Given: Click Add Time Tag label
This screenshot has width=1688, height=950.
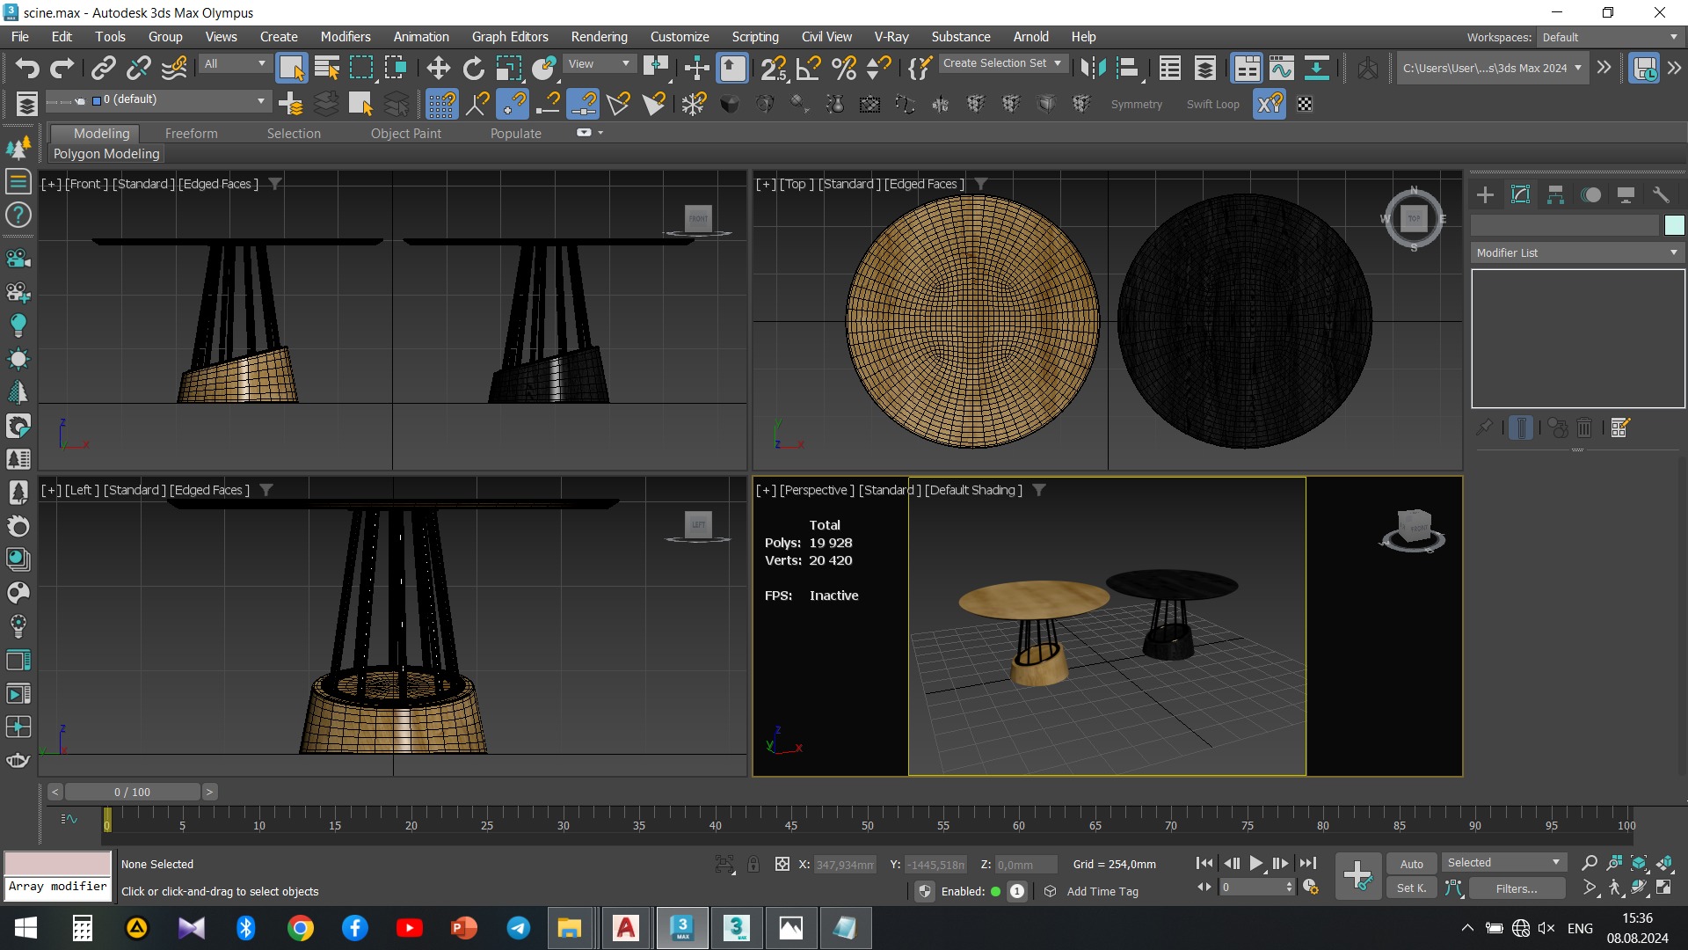Looking at the screenshot, I should (1102, 891).
